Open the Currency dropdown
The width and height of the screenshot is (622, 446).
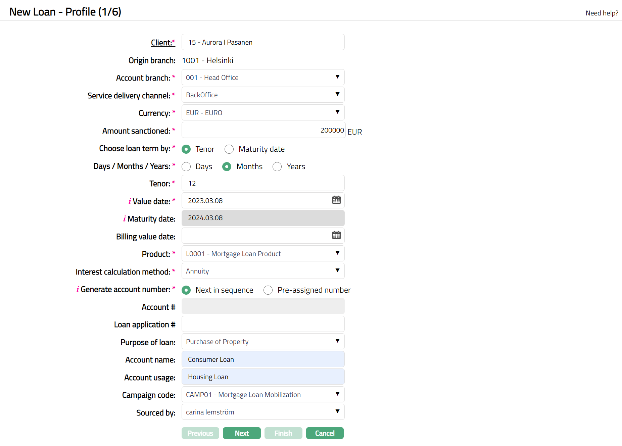pos(263,113)
